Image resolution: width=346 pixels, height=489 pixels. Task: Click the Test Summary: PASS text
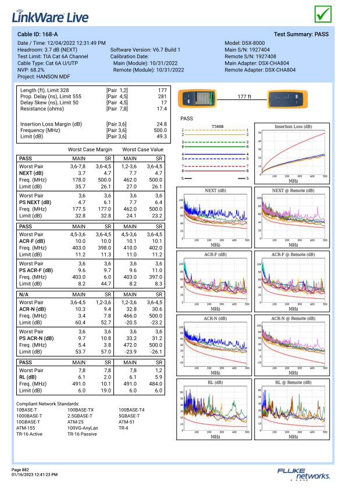[x=301, y=34]
